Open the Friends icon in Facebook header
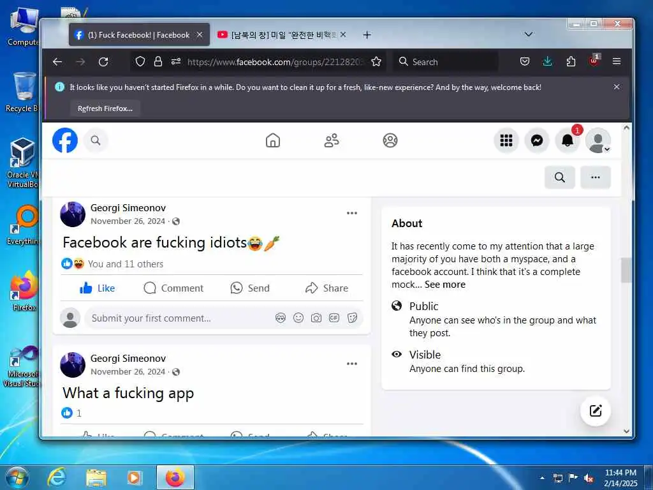This screenshot has height=490, width=653. coord(332,140)
